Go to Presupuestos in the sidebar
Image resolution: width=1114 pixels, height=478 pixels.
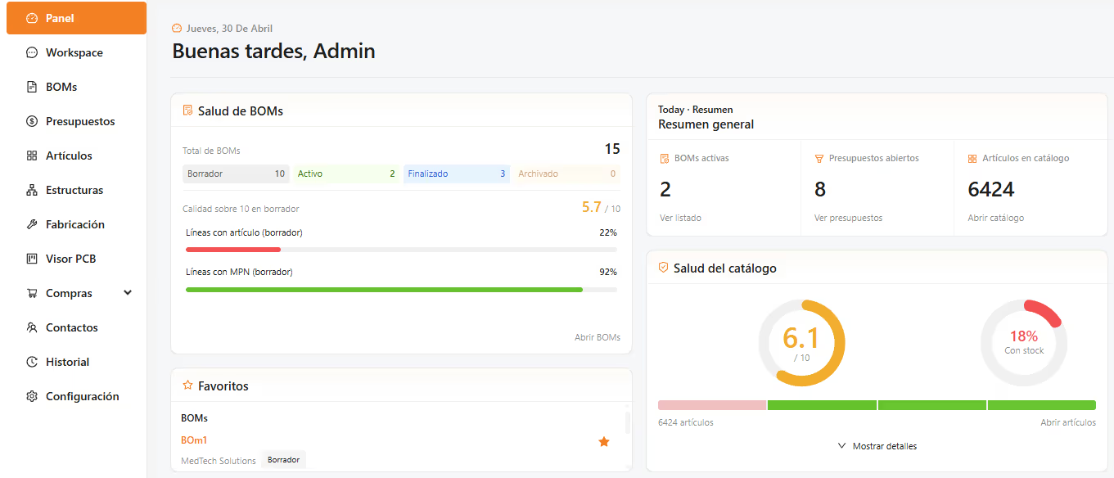[76, 121]
